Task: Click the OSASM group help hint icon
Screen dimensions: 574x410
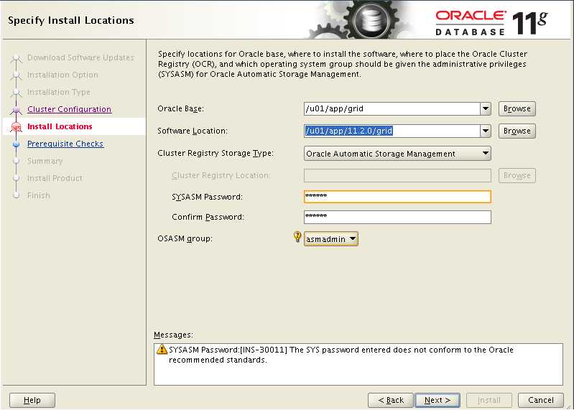Action: coord(297,237)
